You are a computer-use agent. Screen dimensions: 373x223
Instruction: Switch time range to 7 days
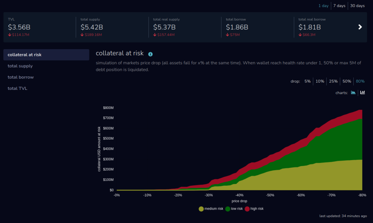(x=339, y=6)
